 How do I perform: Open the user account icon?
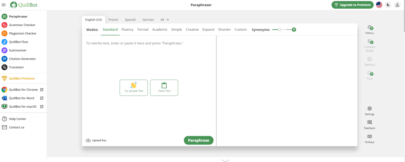coord(397,5)
